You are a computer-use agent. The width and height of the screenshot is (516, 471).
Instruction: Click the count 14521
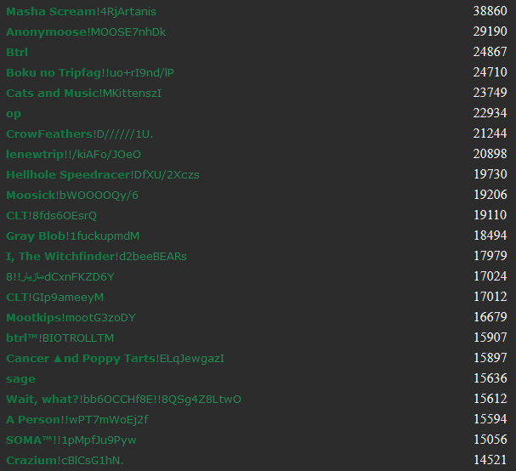pos(490,460)
